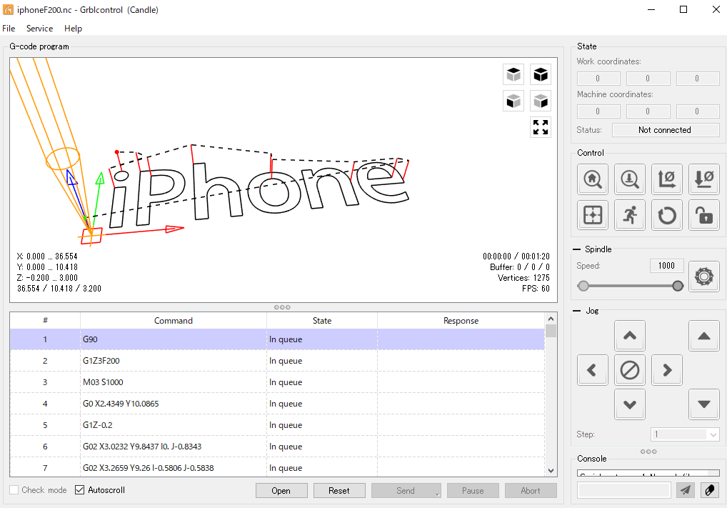The height and width of the screenshot is (508, 727).
Task: Start homing with the home search icon
Action: pyautogui.click(x=593, y=179)
